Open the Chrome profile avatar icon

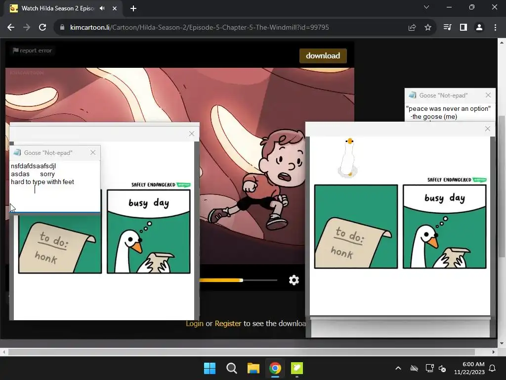click(479, 28)
